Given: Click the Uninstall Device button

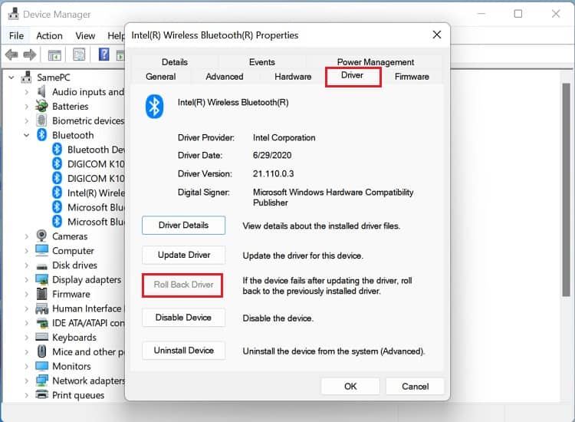Looking at the screenshot, I should point(184,351).
